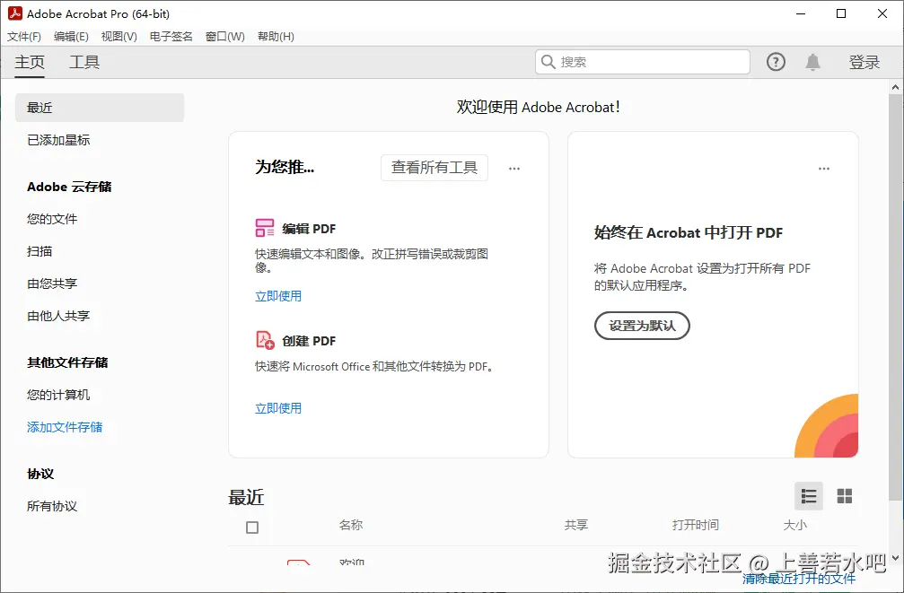Screen dimensions: 904x593
Task: Click into the 搜索 input field
Action: pos(642,62)
